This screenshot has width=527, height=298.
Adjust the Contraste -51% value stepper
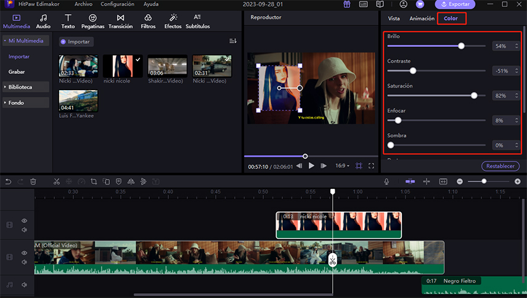517,71
